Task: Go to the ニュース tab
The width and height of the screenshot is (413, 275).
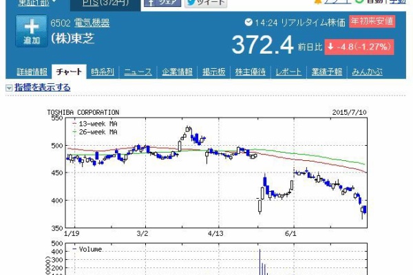Action: [138, 71]
